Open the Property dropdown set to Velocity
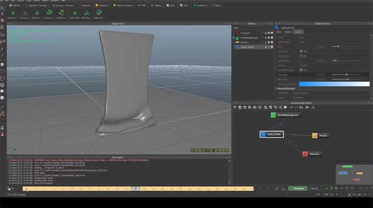 [x=334, y=65]
